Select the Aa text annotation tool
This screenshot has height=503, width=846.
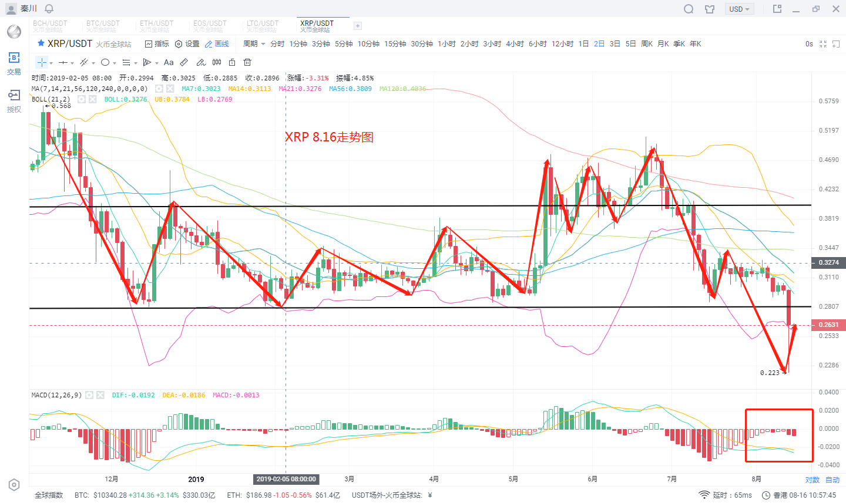click(169, 62)
